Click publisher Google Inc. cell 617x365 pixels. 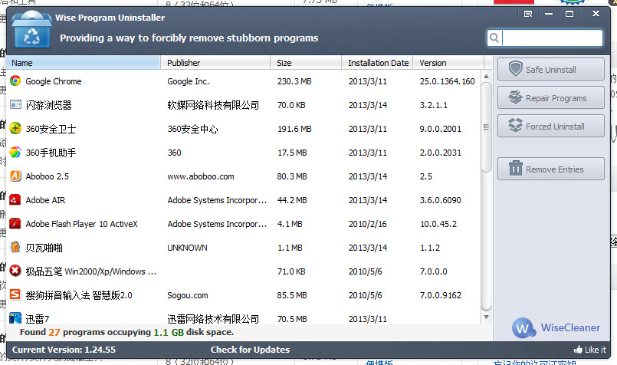[188, 81]
